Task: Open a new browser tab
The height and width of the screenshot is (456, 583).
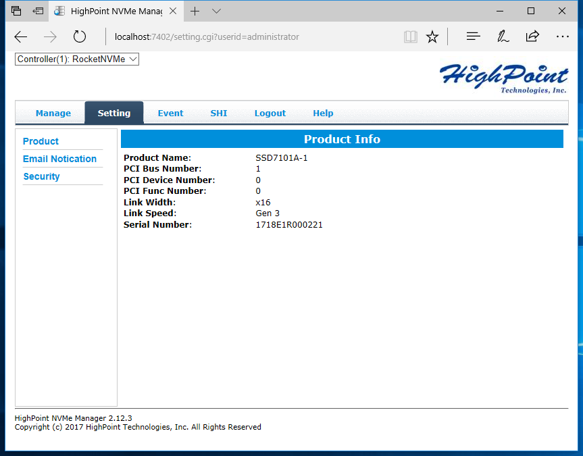Action: [x=195, y=11]
